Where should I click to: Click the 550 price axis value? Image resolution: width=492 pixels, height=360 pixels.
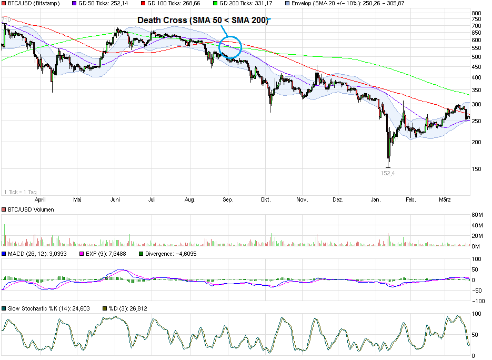coord(476,48)
